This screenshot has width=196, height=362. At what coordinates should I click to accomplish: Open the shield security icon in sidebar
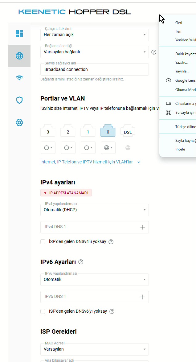click(x=19, y=100)
